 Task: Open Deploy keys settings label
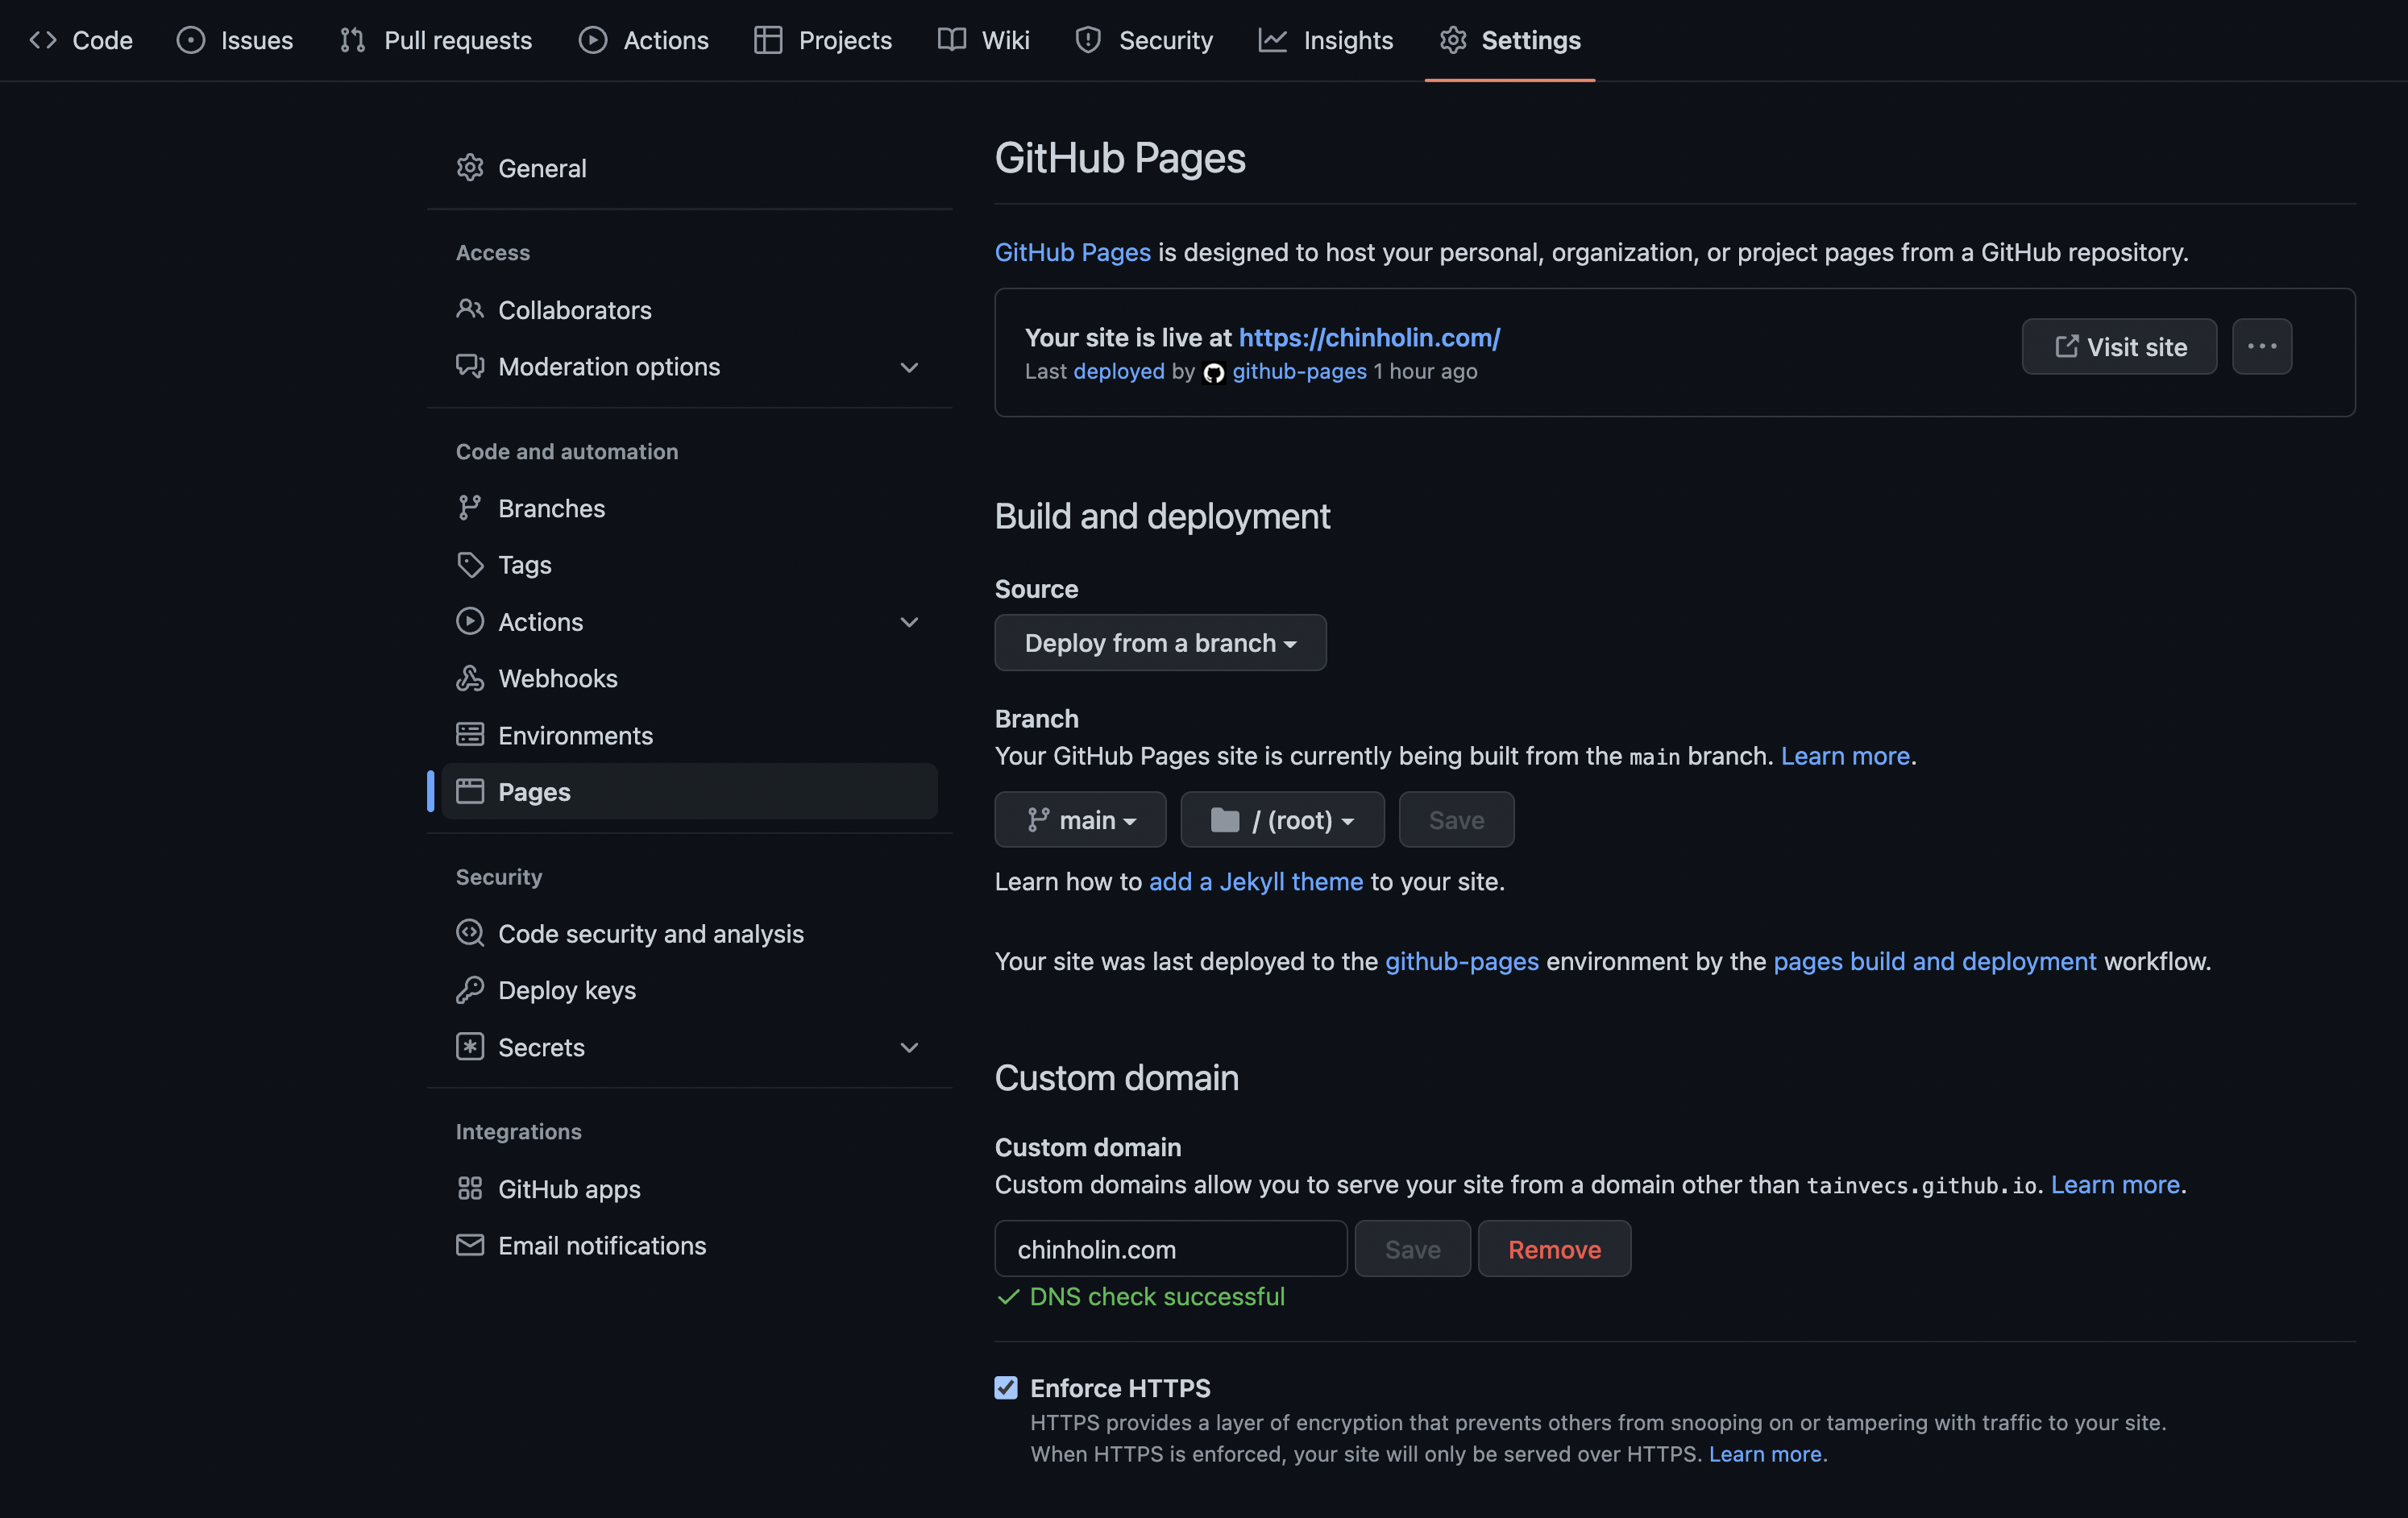(567, 990)
